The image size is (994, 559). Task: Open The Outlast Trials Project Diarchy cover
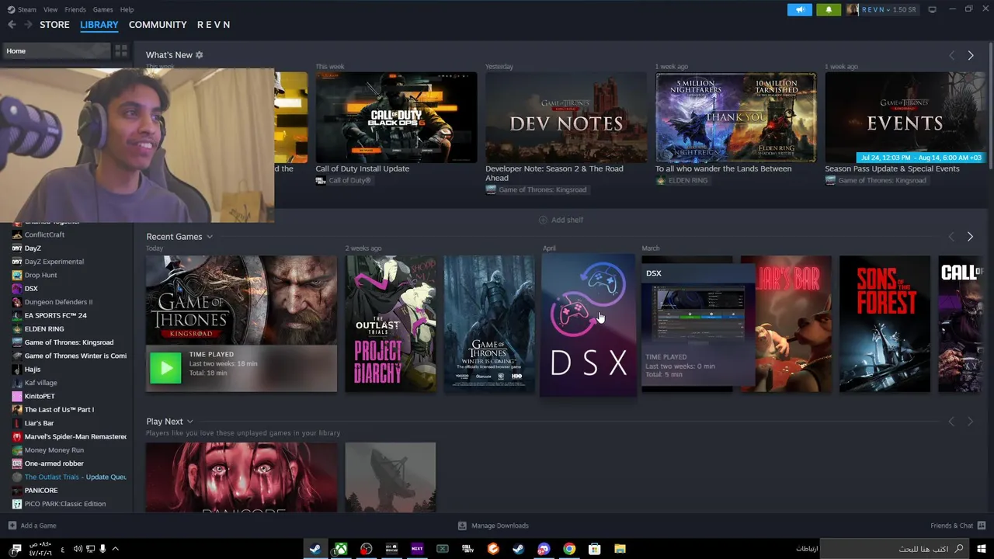click(x=391, y=324)
